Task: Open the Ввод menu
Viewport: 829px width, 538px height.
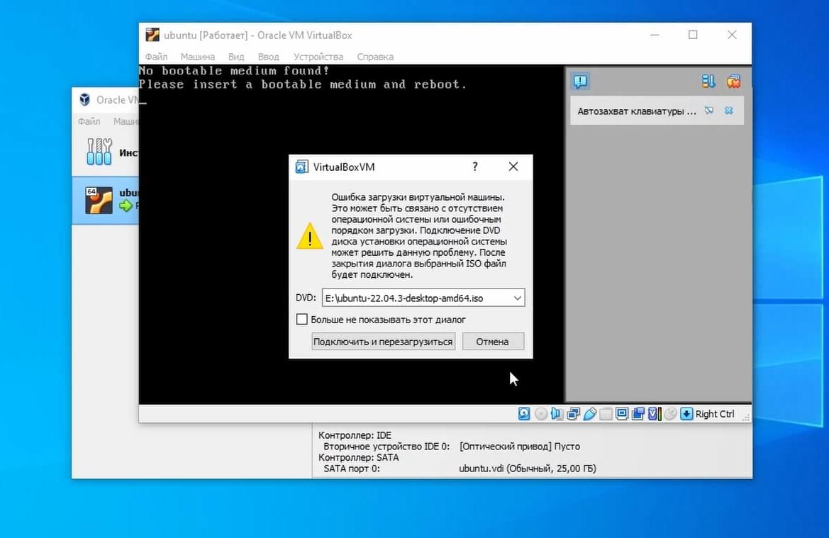Action: (x=269, y=57)
